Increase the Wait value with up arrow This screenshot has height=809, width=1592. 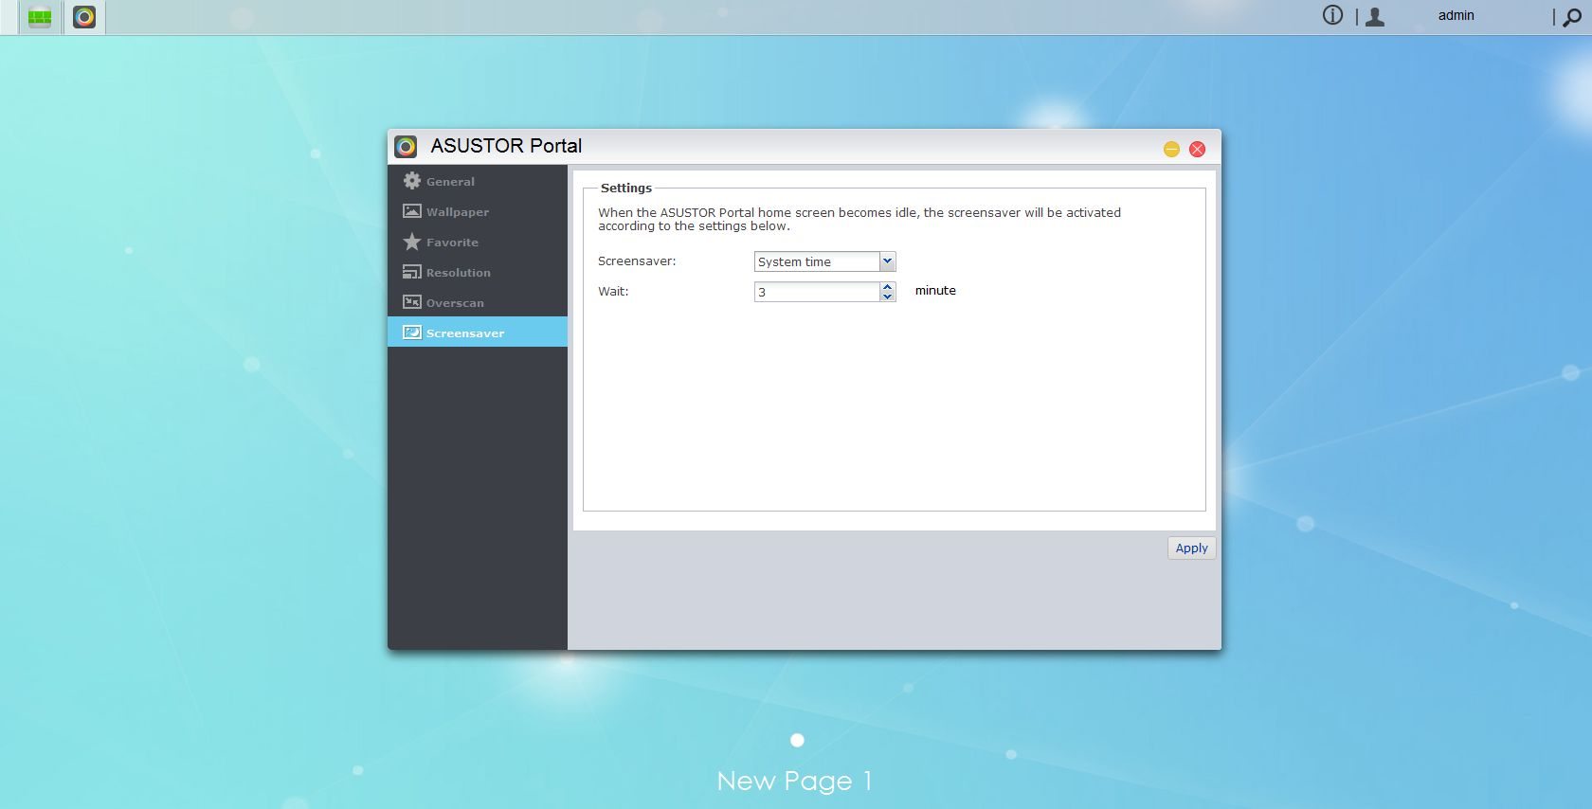coord(888,286)
